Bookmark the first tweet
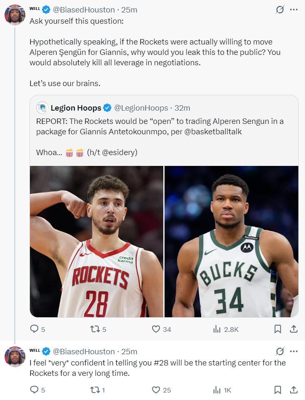This screenshot has height=400, width=305. point(278,329)
